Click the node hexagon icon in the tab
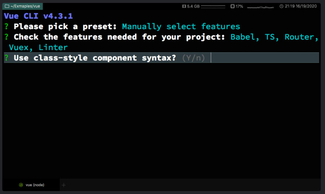325x194 pixels. (21, 185)
